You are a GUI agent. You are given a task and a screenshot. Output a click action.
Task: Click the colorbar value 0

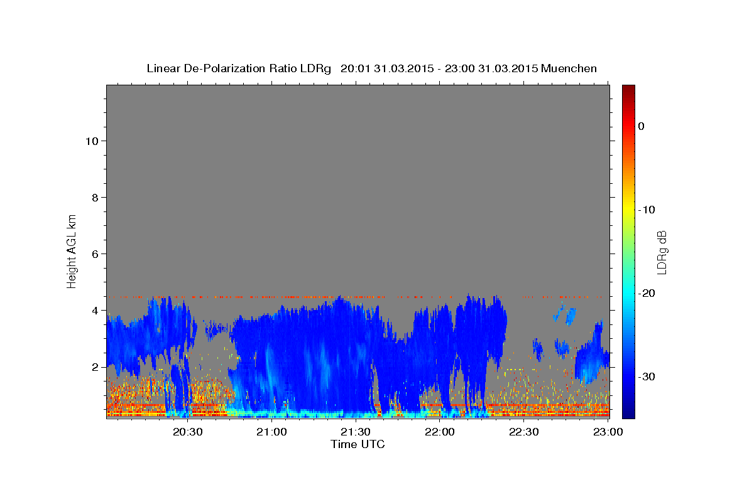click(642, 126)
